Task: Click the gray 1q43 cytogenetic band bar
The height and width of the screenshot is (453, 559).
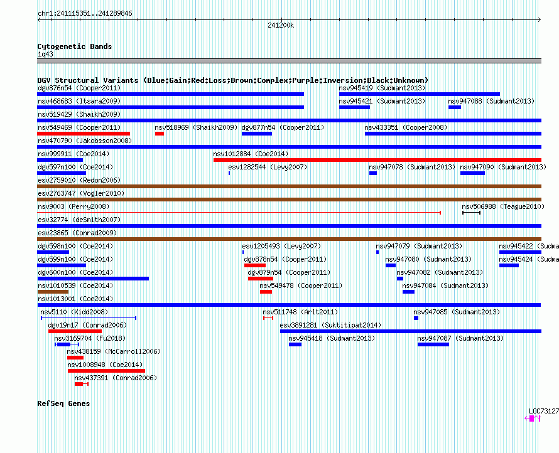Action: (x=289, y=61)
